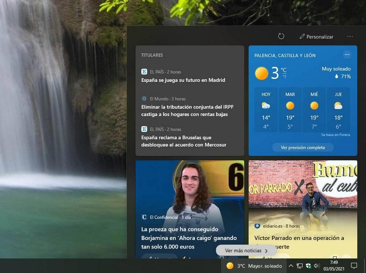This screenshot has width=366, height=273.
Task: Click 'Se basa en Foreca' attribution
Action: pos(335,135)
